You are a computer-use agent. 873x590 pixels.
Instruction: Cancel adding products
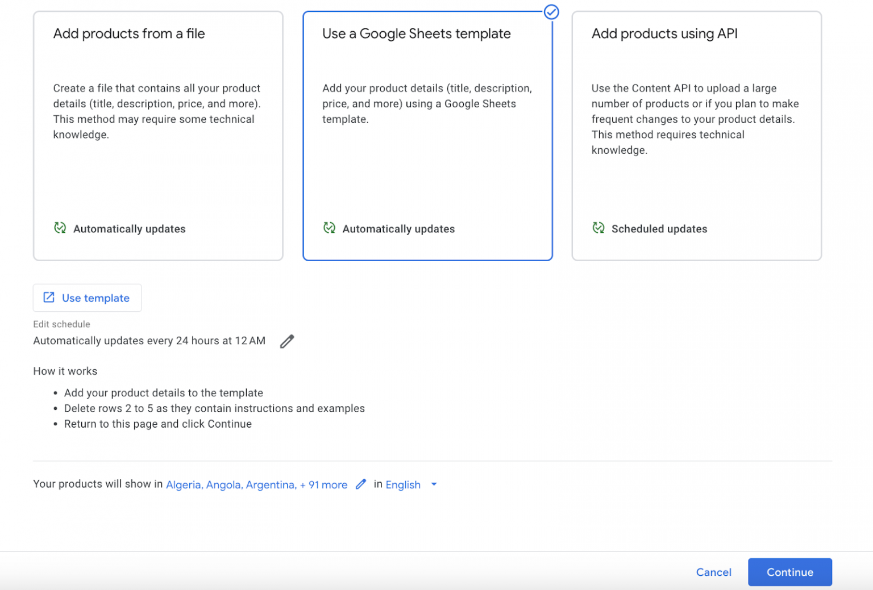(x=713, y=572)
